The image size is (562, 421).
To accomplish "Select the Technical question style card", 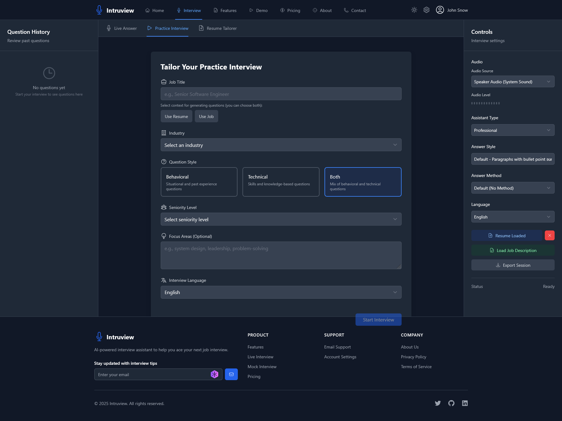I will [x=281, y=182].
